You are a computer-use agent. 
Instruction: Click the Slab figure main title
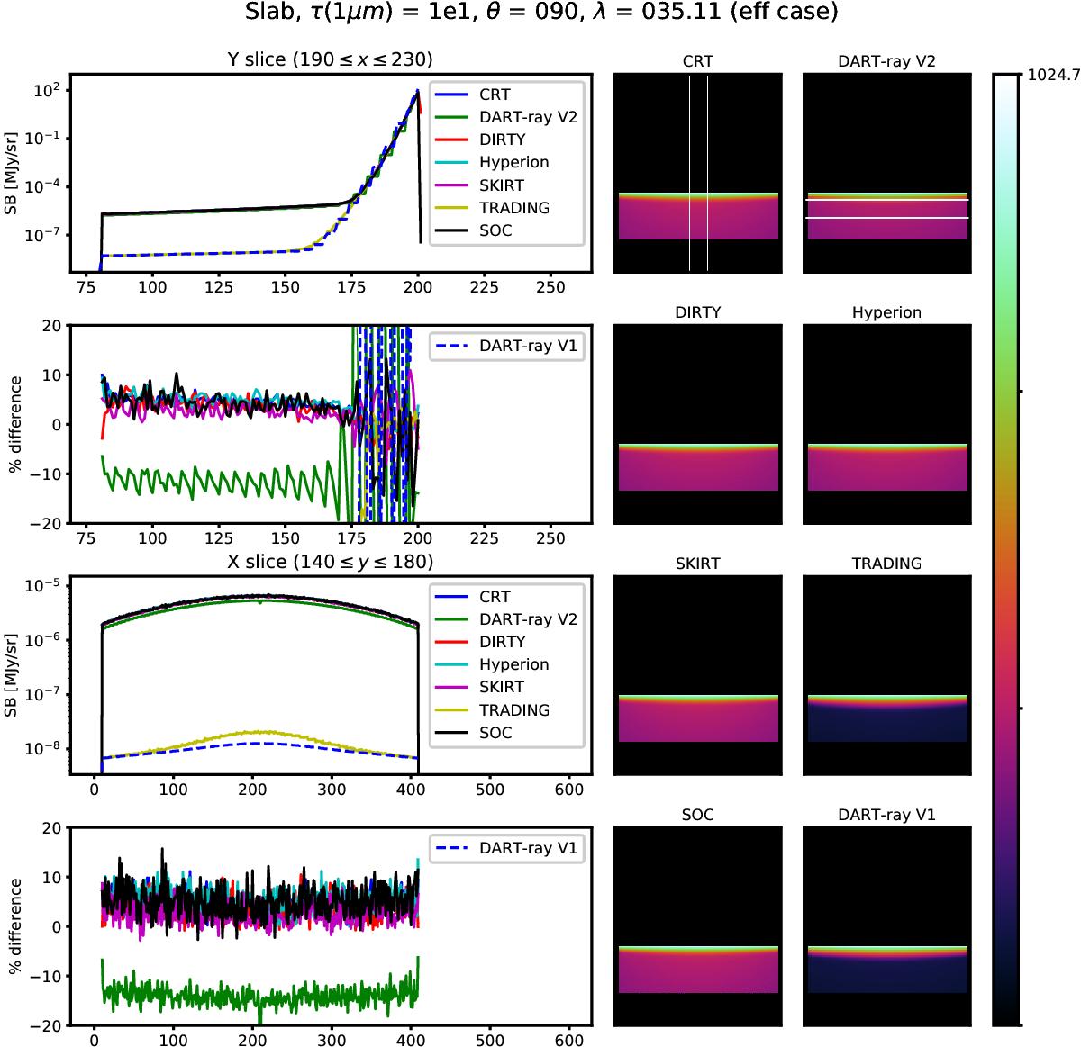(x=540, y=15)
